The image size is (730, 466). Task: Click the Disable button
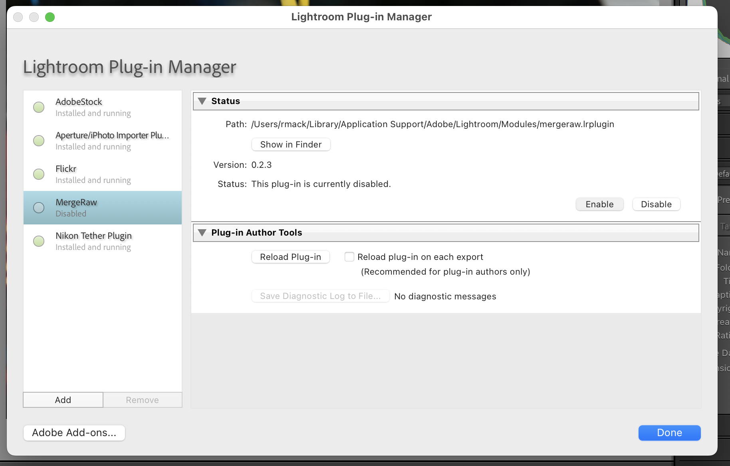pos(656,204)
